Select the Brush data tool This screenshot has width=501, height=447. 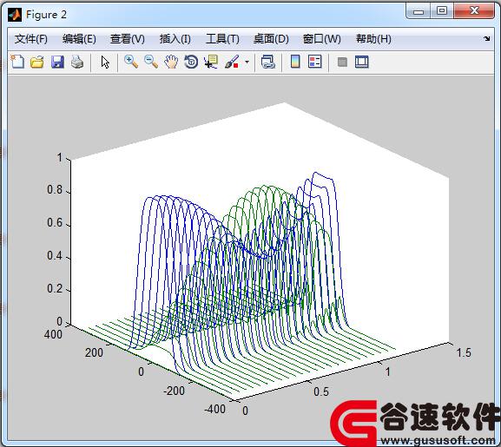click(232, 62)
